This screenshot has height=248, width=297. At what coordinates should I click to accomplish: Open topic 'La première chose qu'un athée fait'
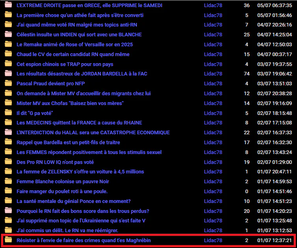click(x=80, y=15)
